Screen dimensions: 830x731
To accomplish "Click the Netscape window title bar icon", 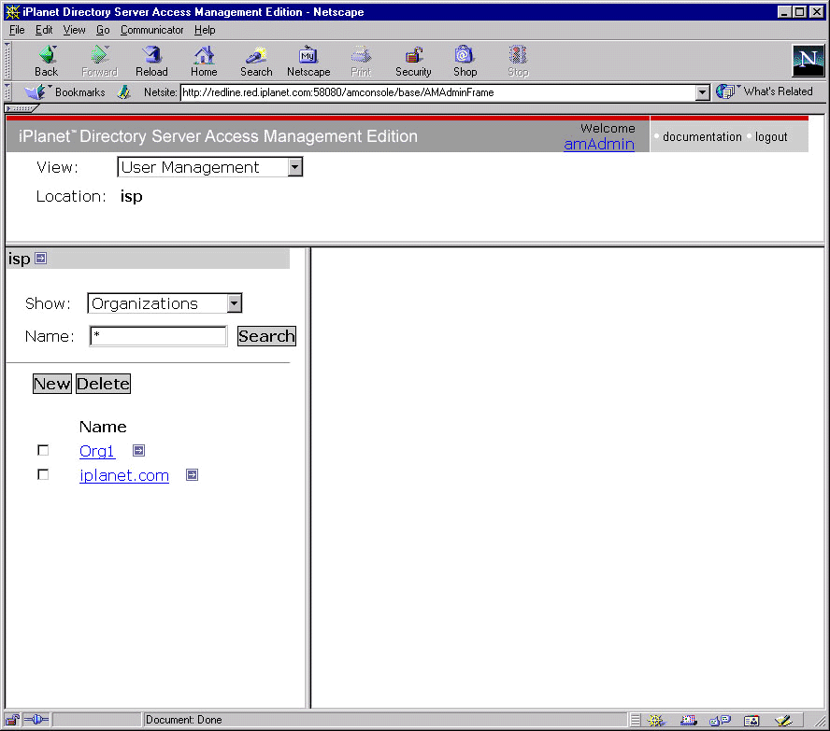I will coord(12,11).
